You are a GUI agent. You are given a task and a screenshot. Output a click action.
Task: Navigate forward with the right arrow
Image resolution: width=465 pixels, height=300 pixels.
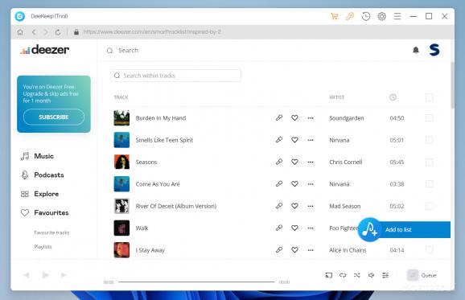coord(46,32)
